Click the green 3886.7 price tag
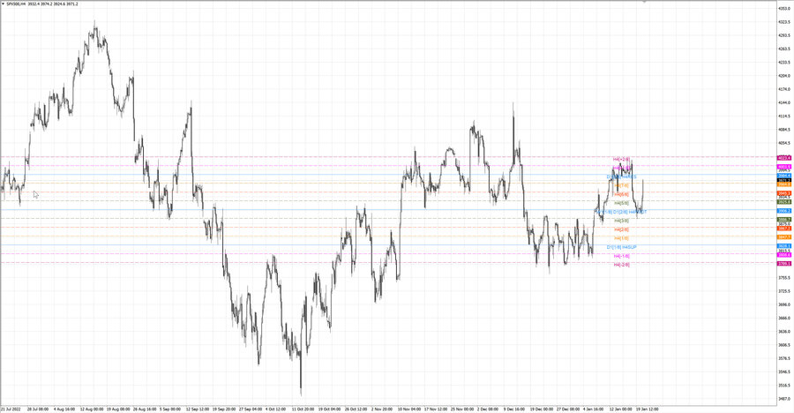Screen dimensions: 794x413 784,220
